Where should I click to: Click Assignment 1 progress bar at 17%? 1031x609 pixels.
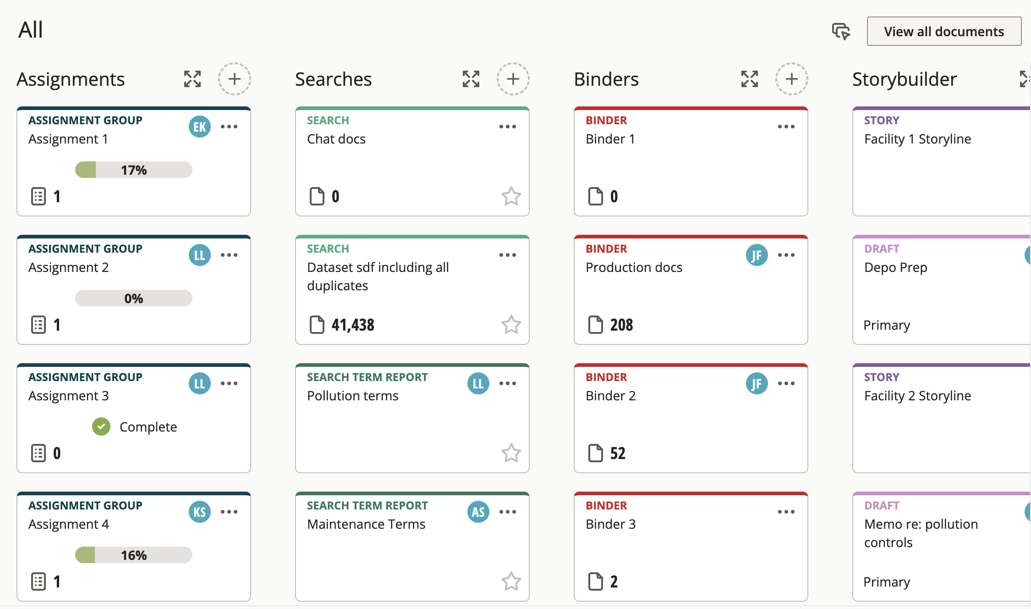pos(134,170)
